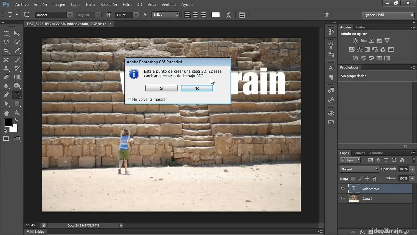Swap foreground and background colors
Image resolution: width=417 pixels, height=235 pixels.
(x=16, y=120)
